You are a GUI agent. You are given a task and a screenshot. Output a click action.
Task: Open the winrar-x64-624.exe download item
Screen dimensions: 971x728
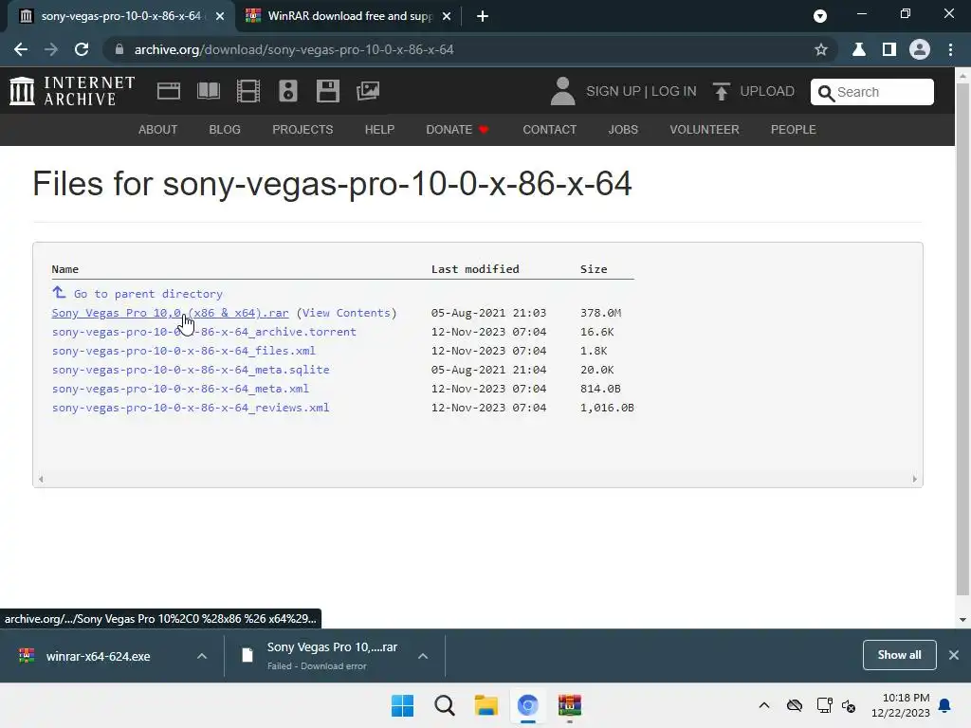click(x=98, y=656)
